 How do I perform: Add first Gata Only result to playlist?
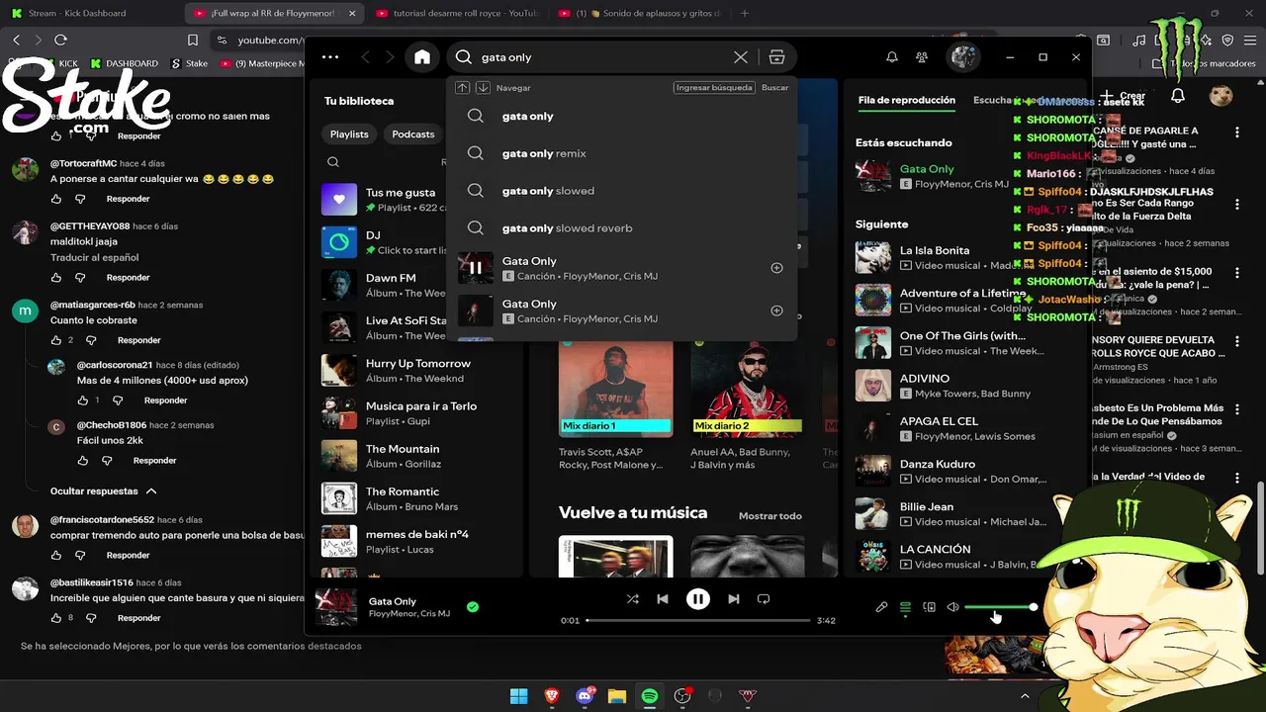click(x=776, y=268)
